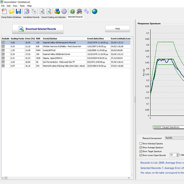Sort by Event/Station column header
Screen dimensions: 184x184
[64, 39]
